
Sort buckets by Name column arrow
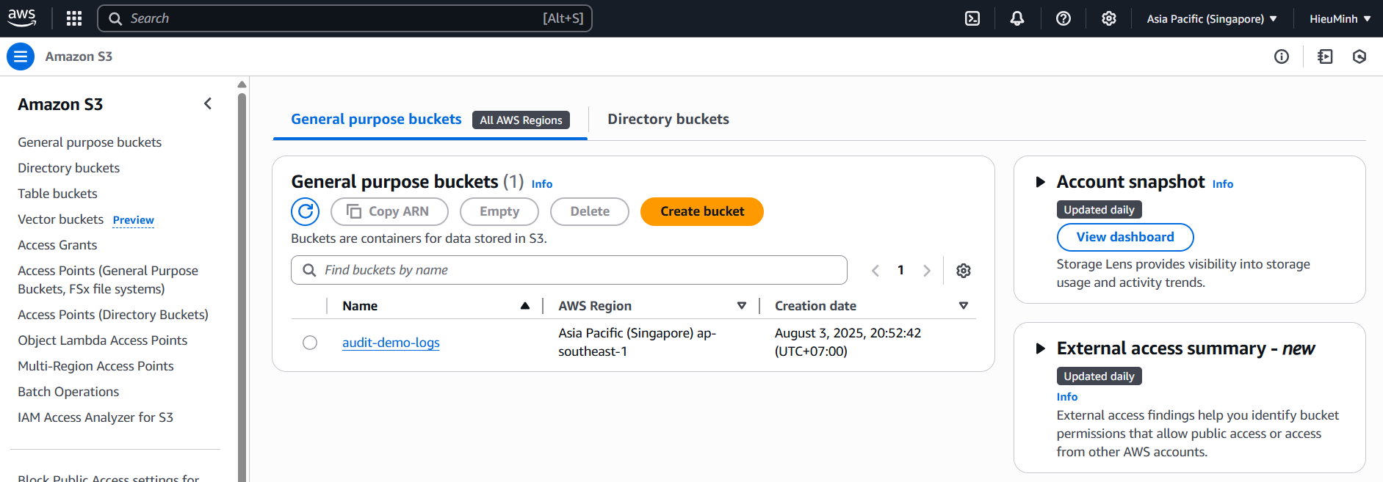(x=525, y=306)
